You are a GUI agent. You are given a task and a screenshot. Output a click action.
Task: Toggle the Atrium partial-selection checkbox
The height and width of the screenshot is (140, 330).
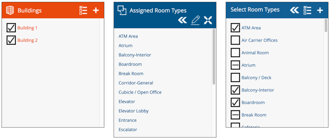click(235, 65)
